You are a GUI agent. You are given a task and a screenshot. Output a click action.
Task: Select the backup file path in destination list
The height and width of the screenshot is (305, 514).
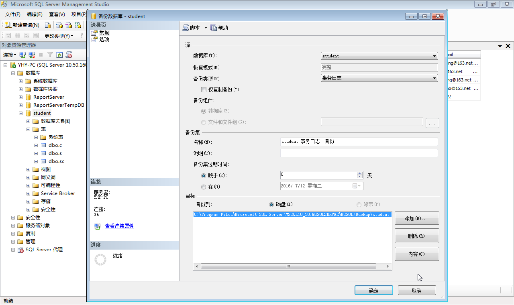(x=292, y=214)
